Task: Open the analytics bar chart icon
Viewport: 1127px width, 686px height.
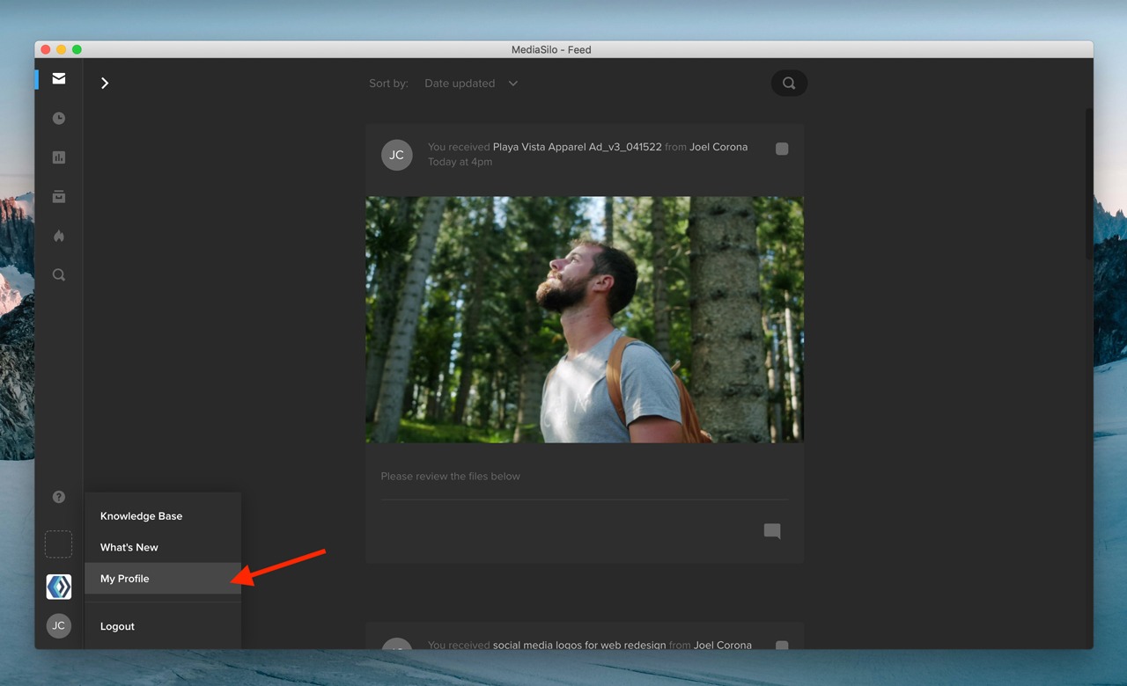Action: click(x=58, y=157)
